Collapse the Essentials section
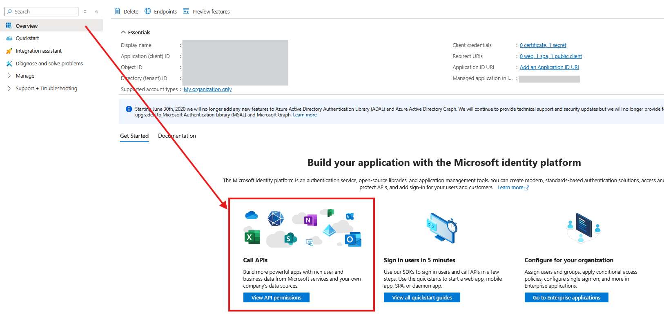This screenshot has height=315, width=664. (x=123, y=32)
